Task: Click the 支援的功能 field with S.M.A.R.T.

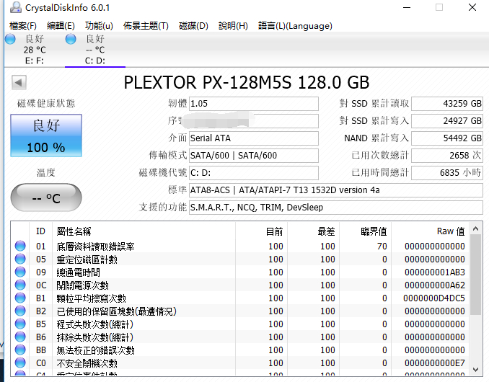Action: (336, 207)
